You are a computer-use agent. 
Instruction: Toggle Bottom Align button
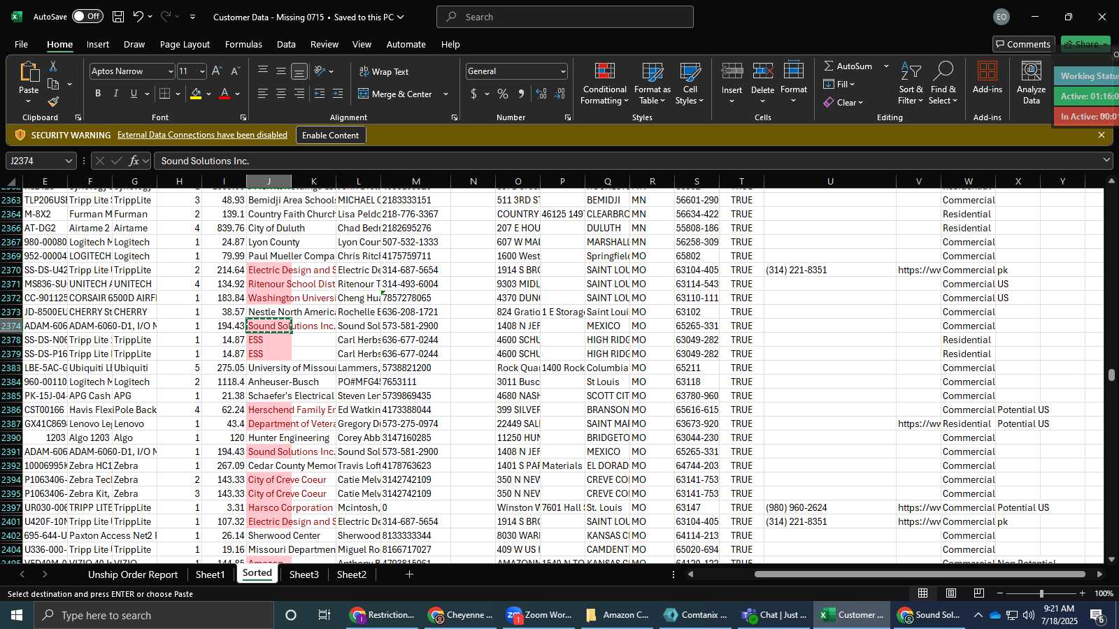(299, 71)
